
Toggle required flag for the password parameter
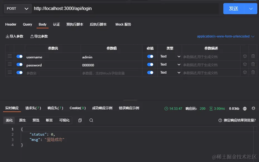pyautogui.click(x=150, y=64)
